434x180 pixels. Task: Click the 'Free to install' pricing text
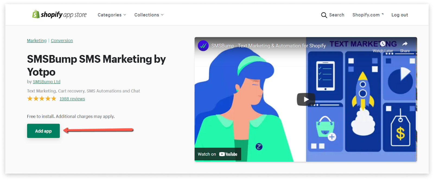click(x=71, y=116)
